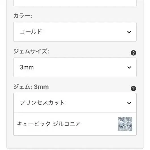The height and width of the screenshot is (150, 150).
Task: Click the chevron arrow beside プリンセスカット
Action: pyautogui.click(x=129, y=103)
